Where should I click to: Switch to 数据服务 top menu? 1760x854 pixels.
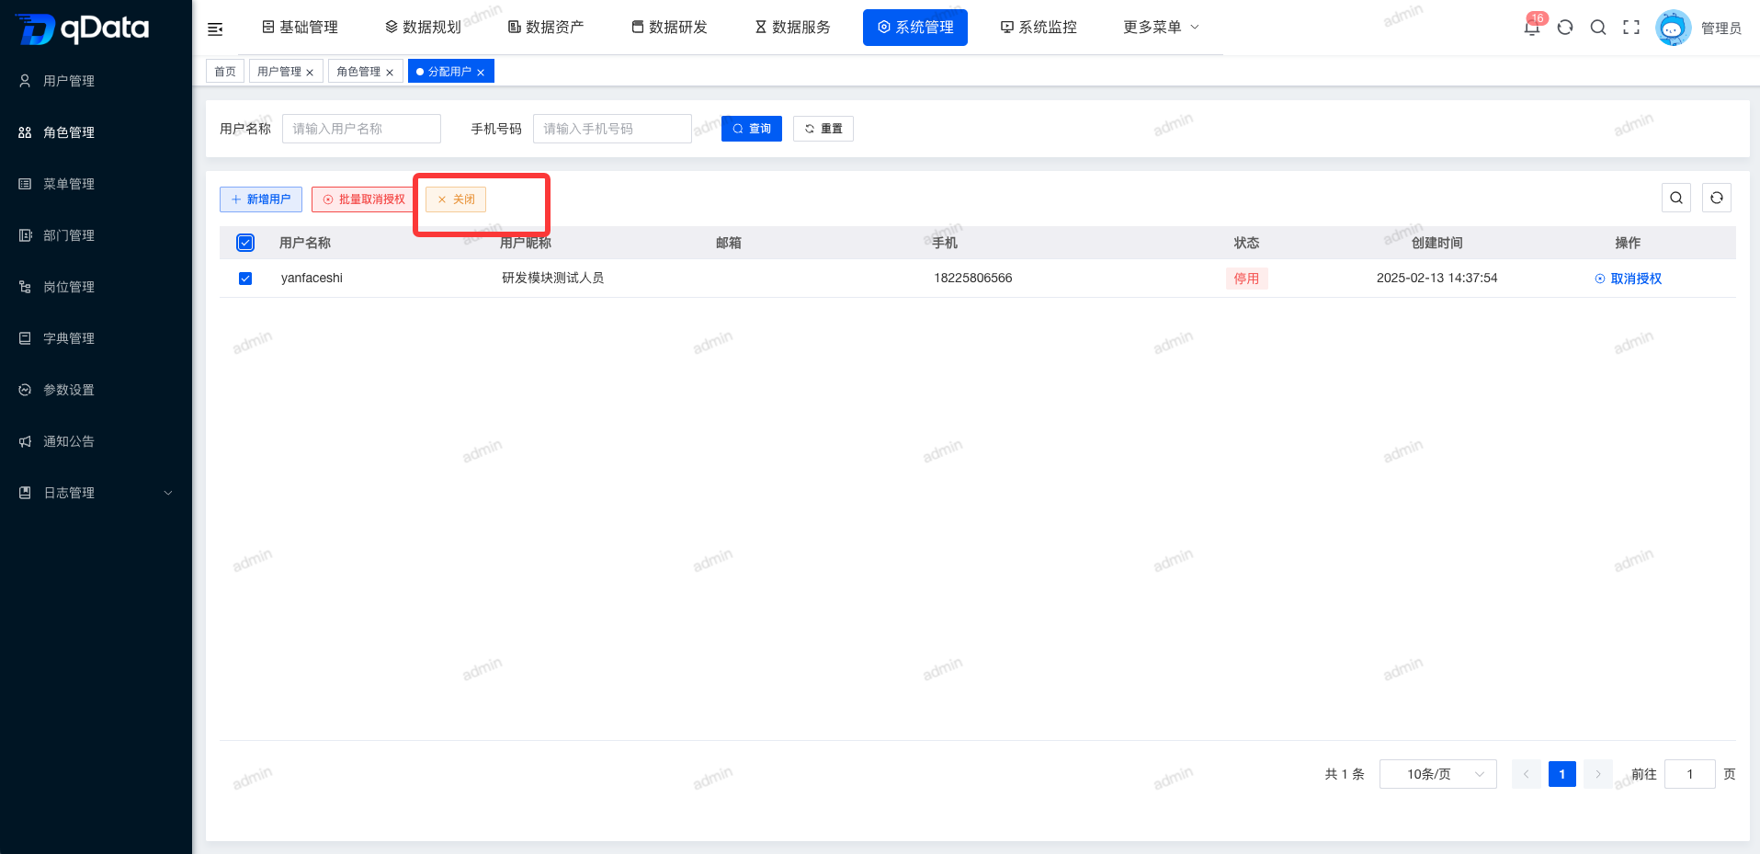792,28
